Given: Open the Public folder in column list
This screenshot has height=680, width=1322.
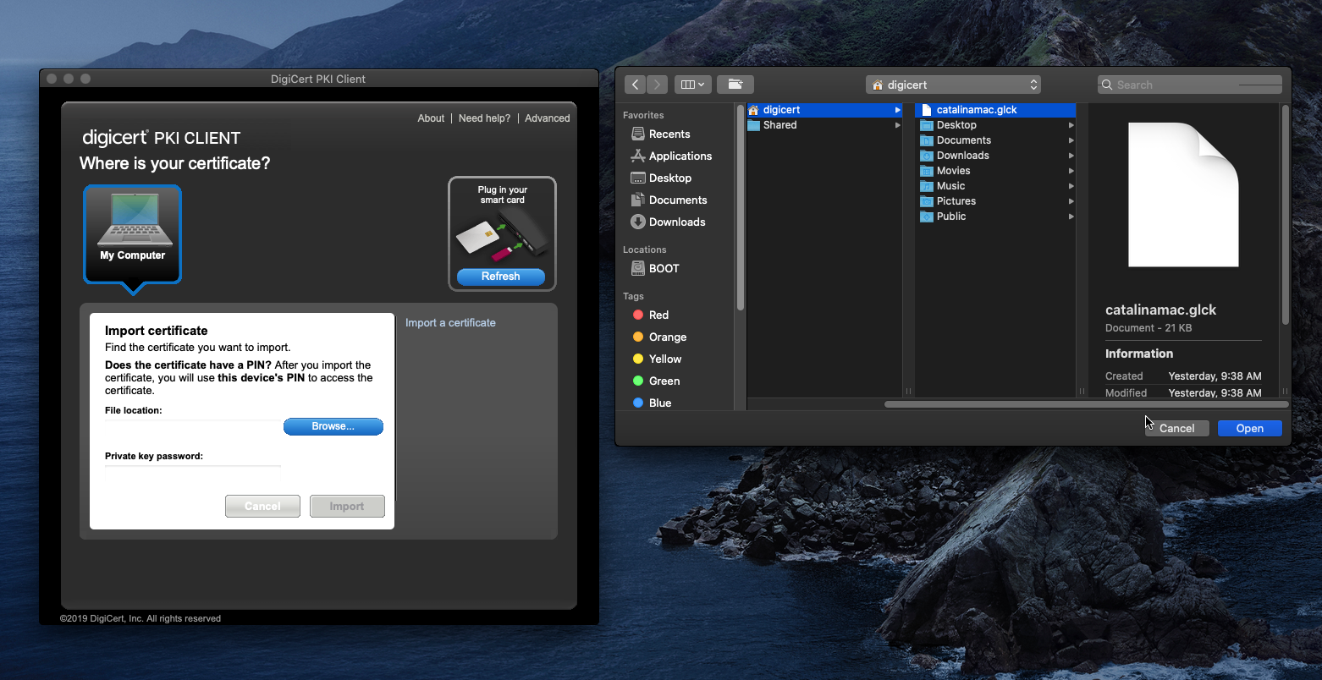Looking at the screenshot, I should 995,217.
